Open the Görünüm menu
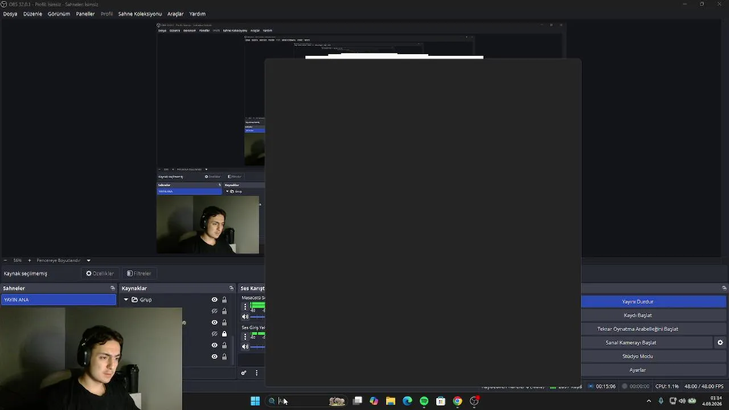The height and width of the screenshot is (410, 729). [59, 14]
